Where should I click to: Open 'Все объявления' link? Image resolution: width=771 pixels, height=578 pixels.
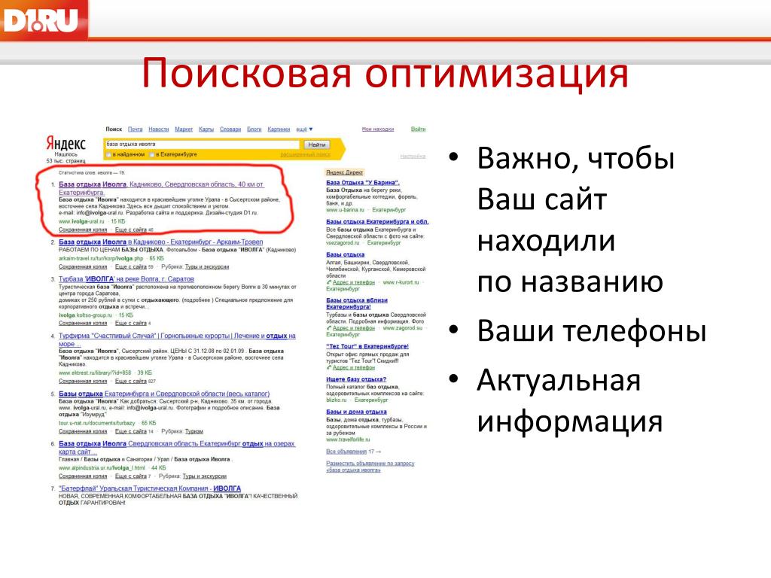point(346,452)
